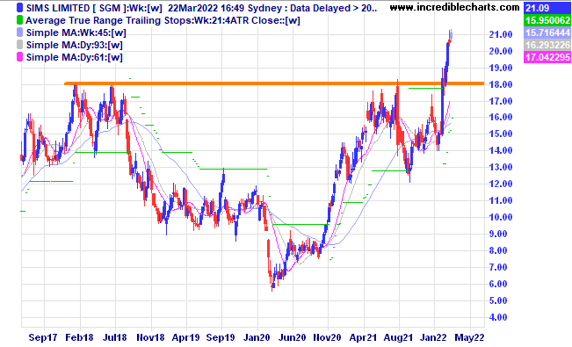The image size is (572, 347).
Task: Click the 17.00 price axis label
Action: click(501, 101)
